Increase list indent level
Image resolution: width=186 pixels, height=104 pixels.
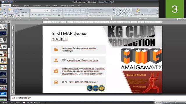coord(79,10)
